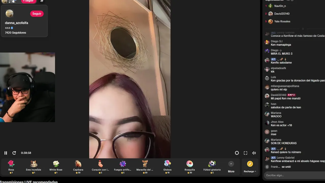Click the message "saludos de parte de ken"
Image resolution: width=325 pixels, height=183 pixels.
coord(286,107)
